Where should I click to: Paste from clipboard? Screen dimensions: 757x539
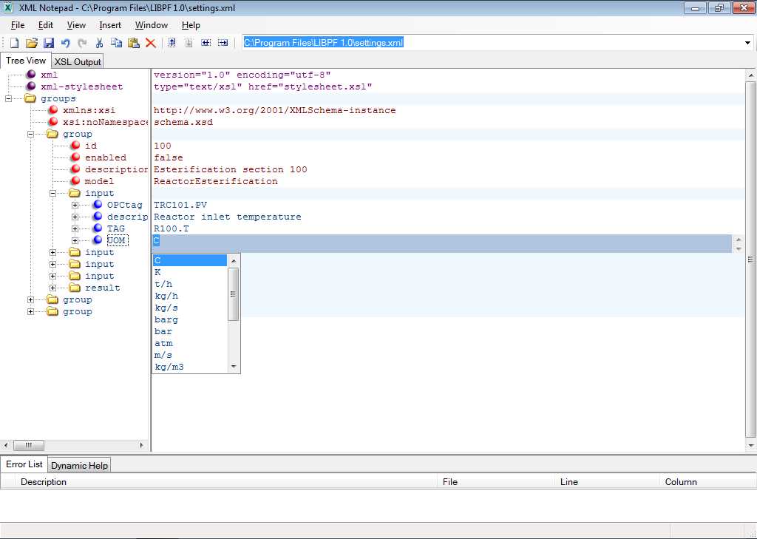pyautogui.click(x=134, y=42)
